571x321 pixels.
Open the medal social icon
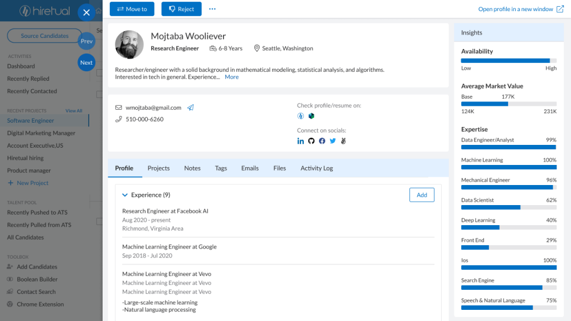click(x=343, y=141)
